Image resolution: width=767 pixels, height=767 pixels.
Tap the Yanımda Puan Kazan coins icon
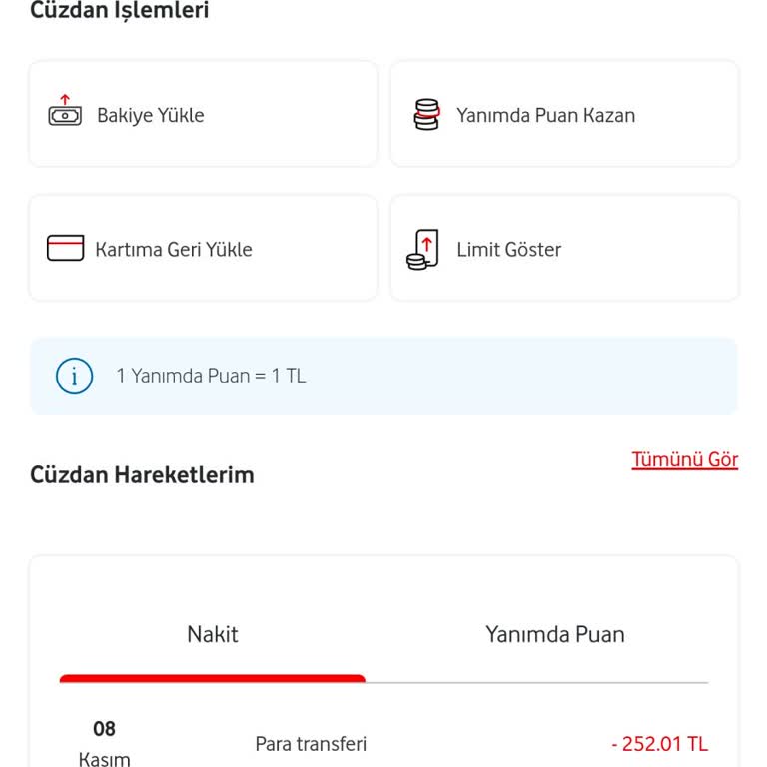[x=426, y=115]
